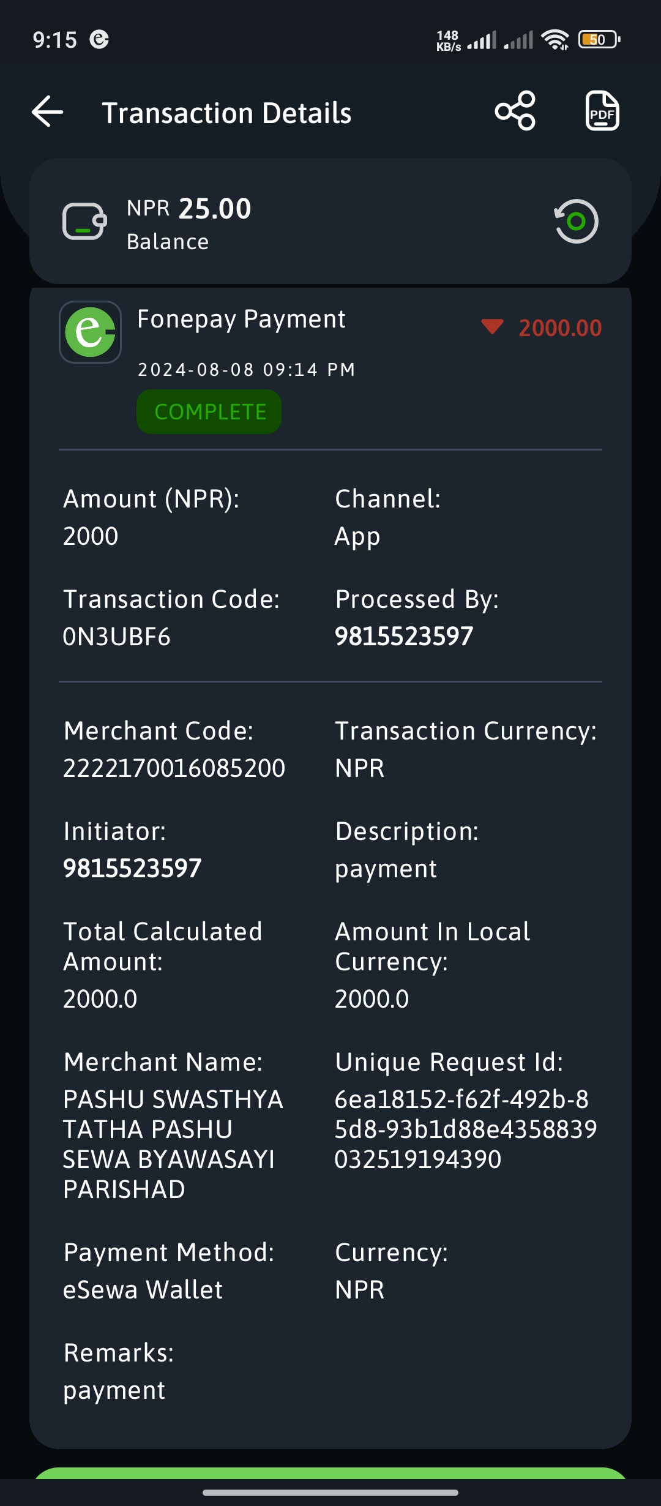
Task: Tap the merchant code 2222170016085200
Action: pos(174,768)
